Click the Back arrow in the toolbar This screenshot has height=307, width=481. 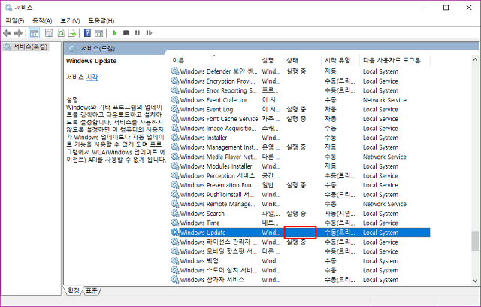coord(7,33)
